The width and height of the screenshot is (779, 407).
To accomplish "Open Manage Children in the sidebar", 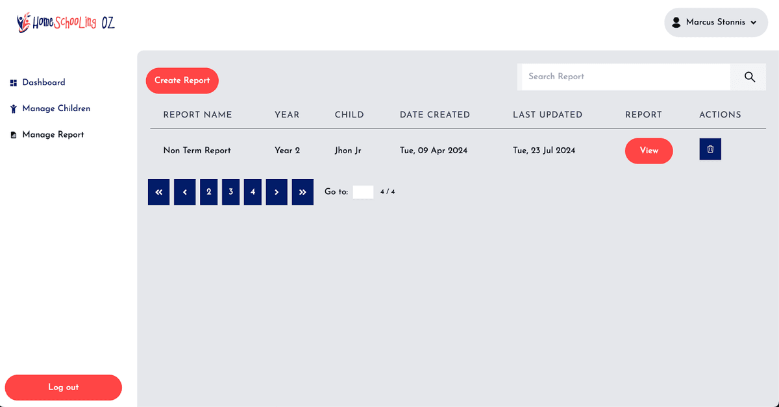I will (56, 108).
